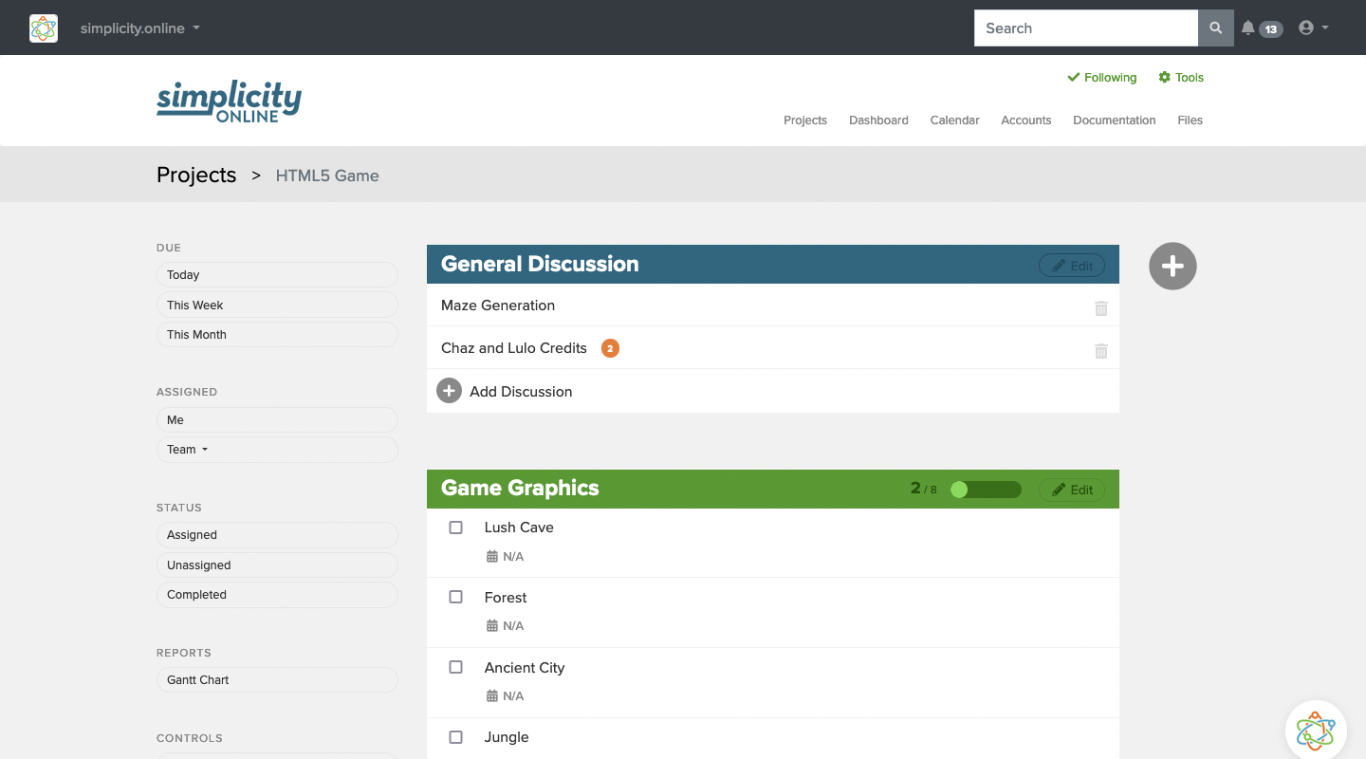Filter by Completed status
The image size is (1366, 759).
(x=277, y=595)
